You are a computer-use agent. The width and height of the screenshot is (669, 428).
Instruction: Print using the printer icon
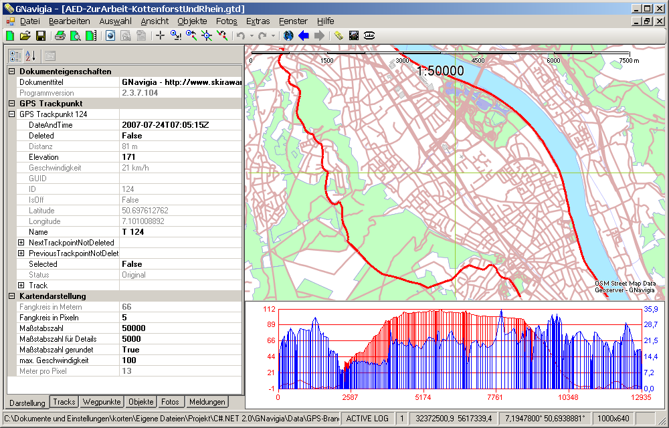click(x=60, y=36)
